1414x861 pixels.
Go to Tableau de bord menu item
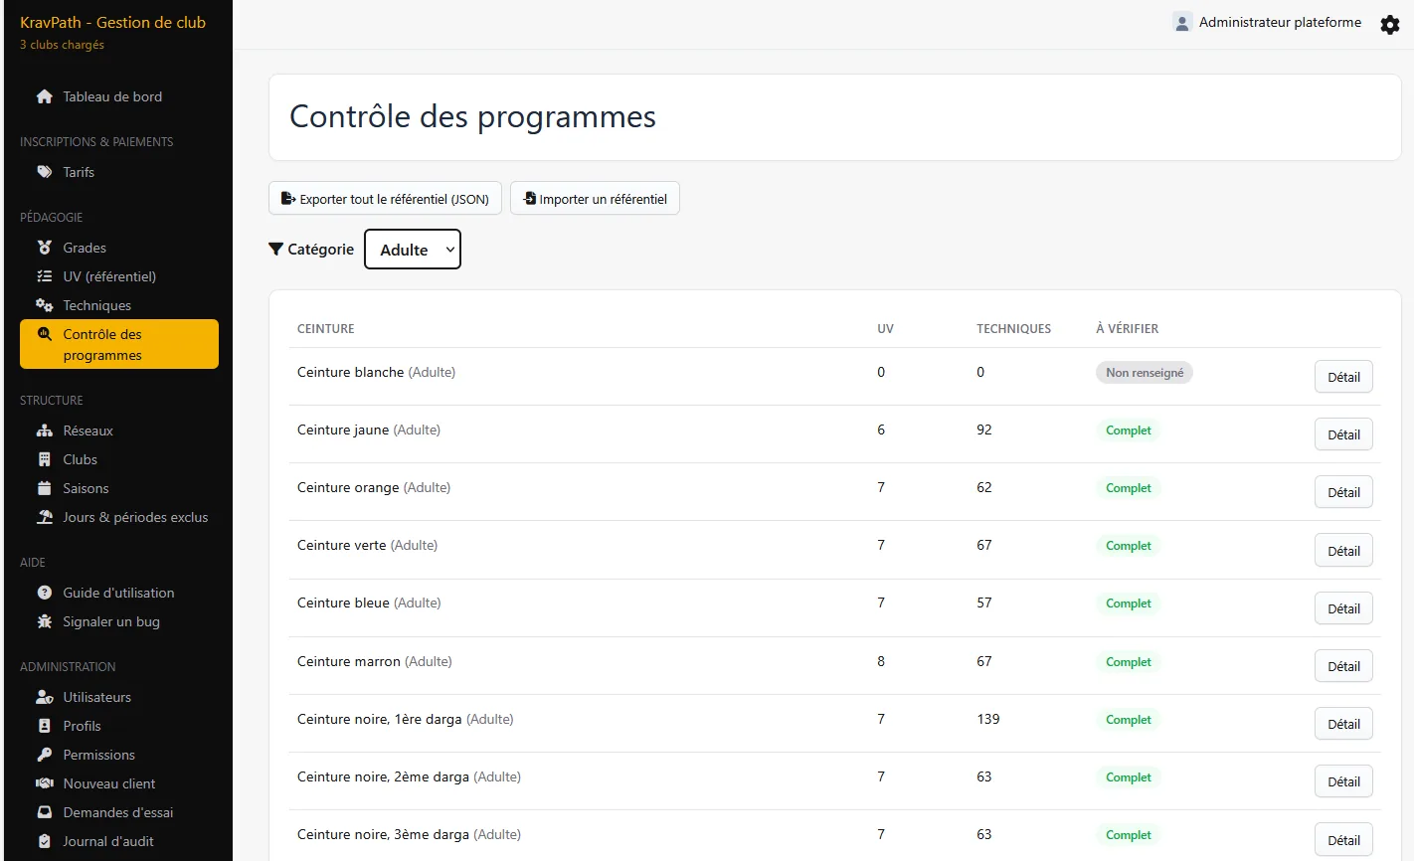[119, 96]
